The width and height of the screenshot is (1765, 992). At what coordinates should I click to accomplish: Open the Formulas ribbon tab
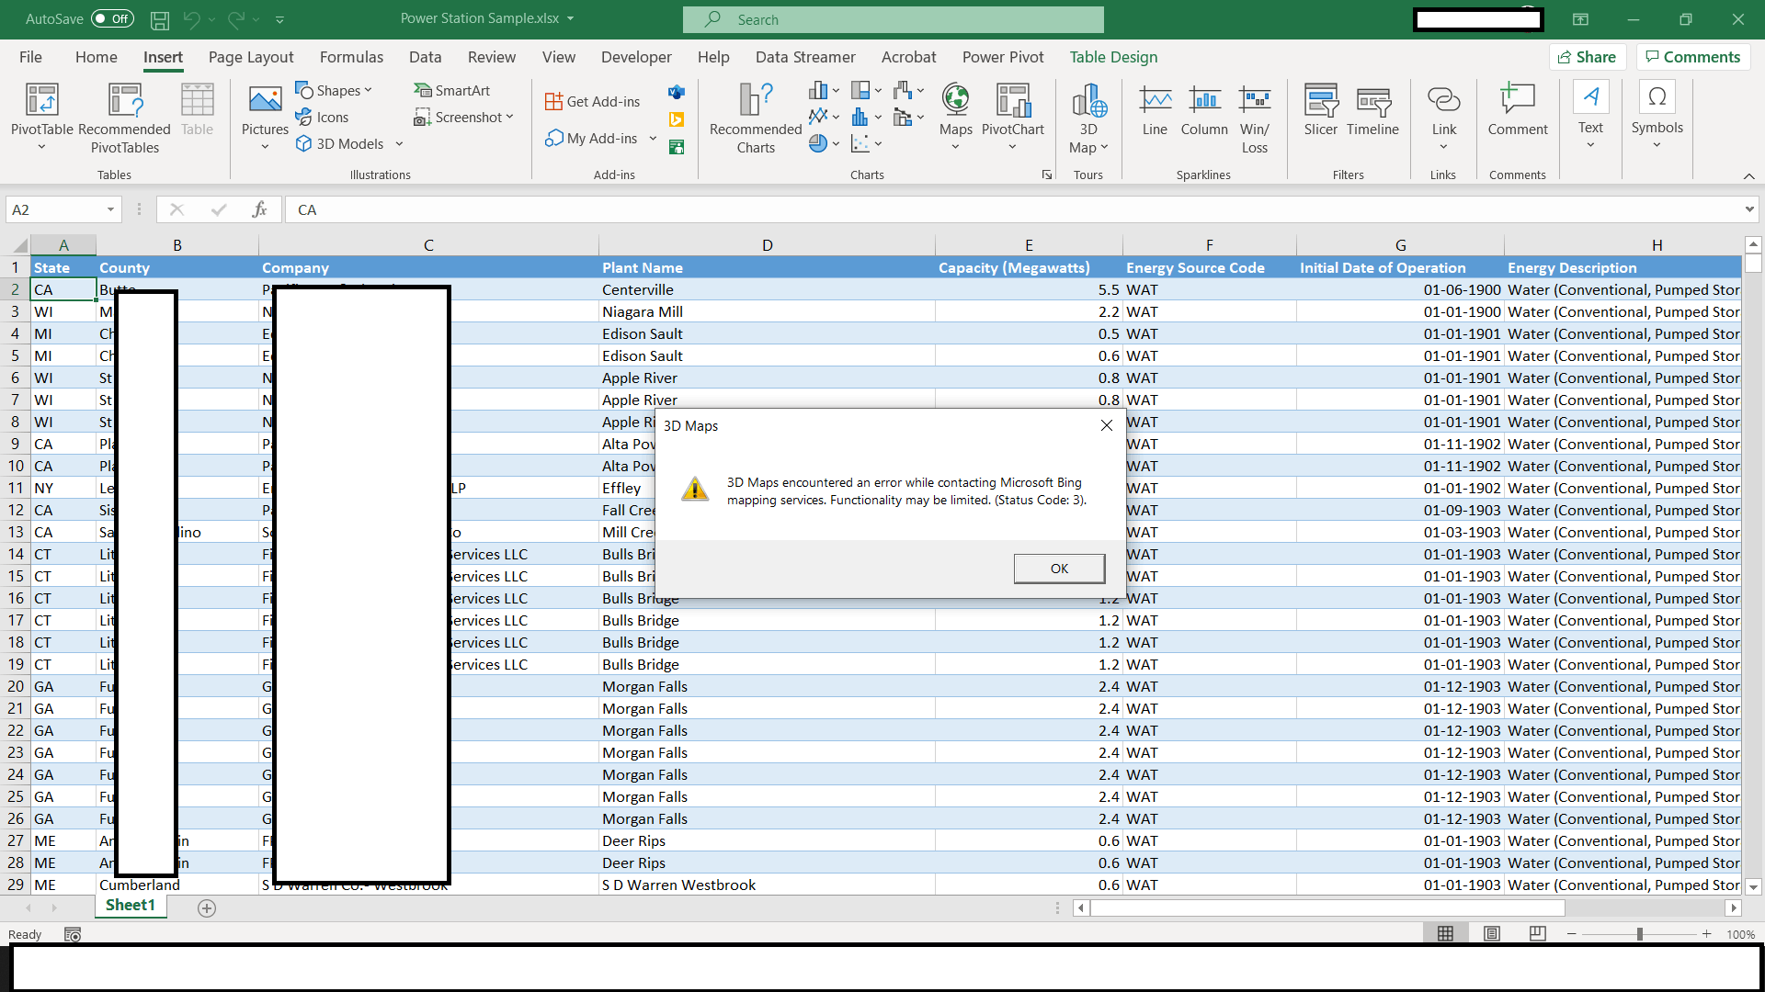point(351,57)
